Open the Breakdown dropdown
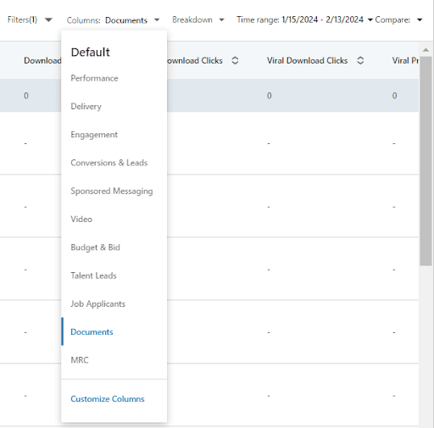 pyautogui.click(x=198, y=19)
